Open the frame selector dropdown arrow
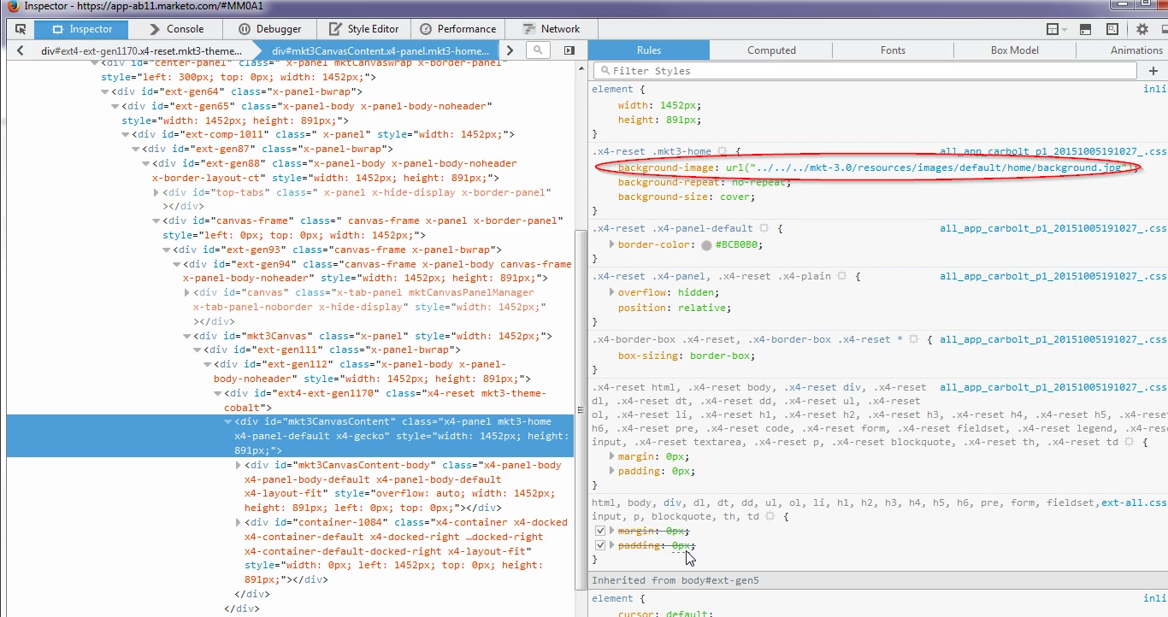Screen dimensions: 1168x617 point(1065,30)
